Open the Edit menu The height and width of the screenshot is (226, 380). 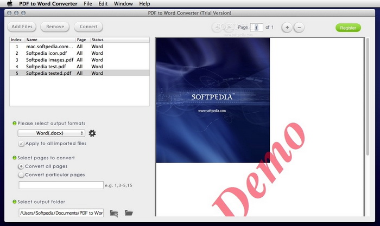tap(103, 4)
